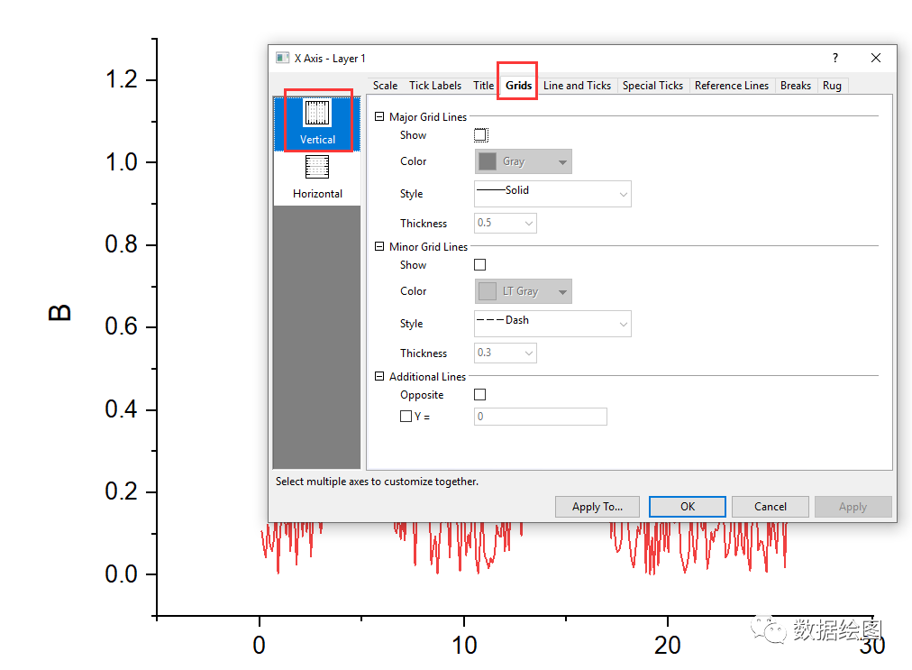
Task: Open the major grid Style dropdown (Solid)
Action: tap(552, 194)
